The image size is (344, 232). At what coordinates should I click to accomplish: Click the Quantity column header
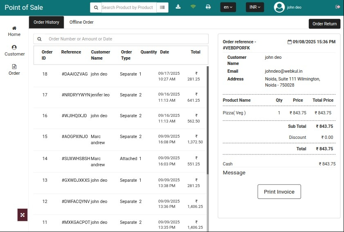point(148,52)
